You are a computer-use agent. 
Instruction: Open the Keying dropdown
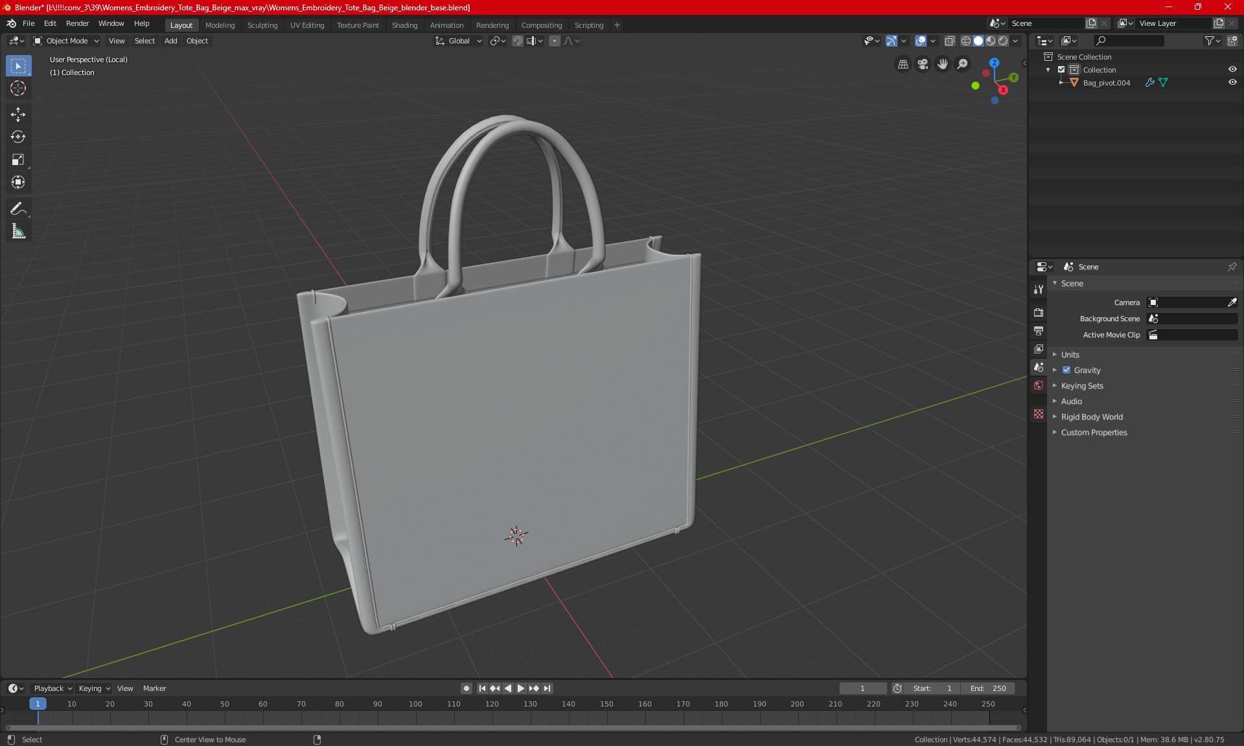point(95,688)
